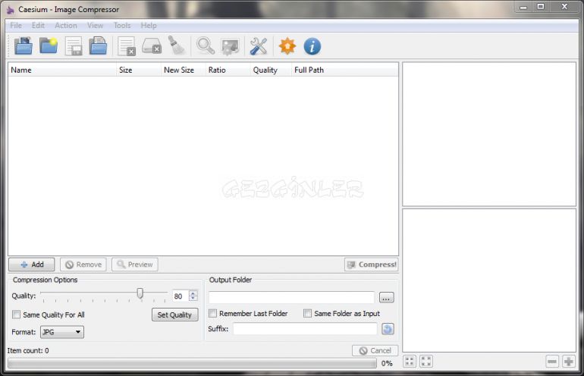584x376 pixels.
Task: Click the Save List toolbar icon
Action: (74, 46)
